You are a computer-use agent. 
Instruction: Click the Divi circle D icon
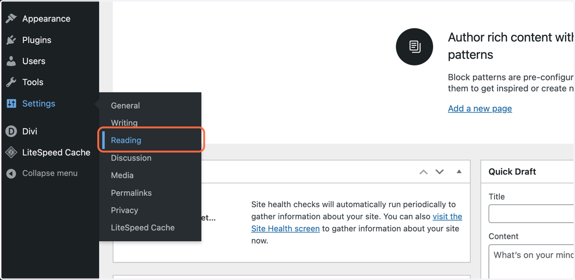click(x=11, y=131)
